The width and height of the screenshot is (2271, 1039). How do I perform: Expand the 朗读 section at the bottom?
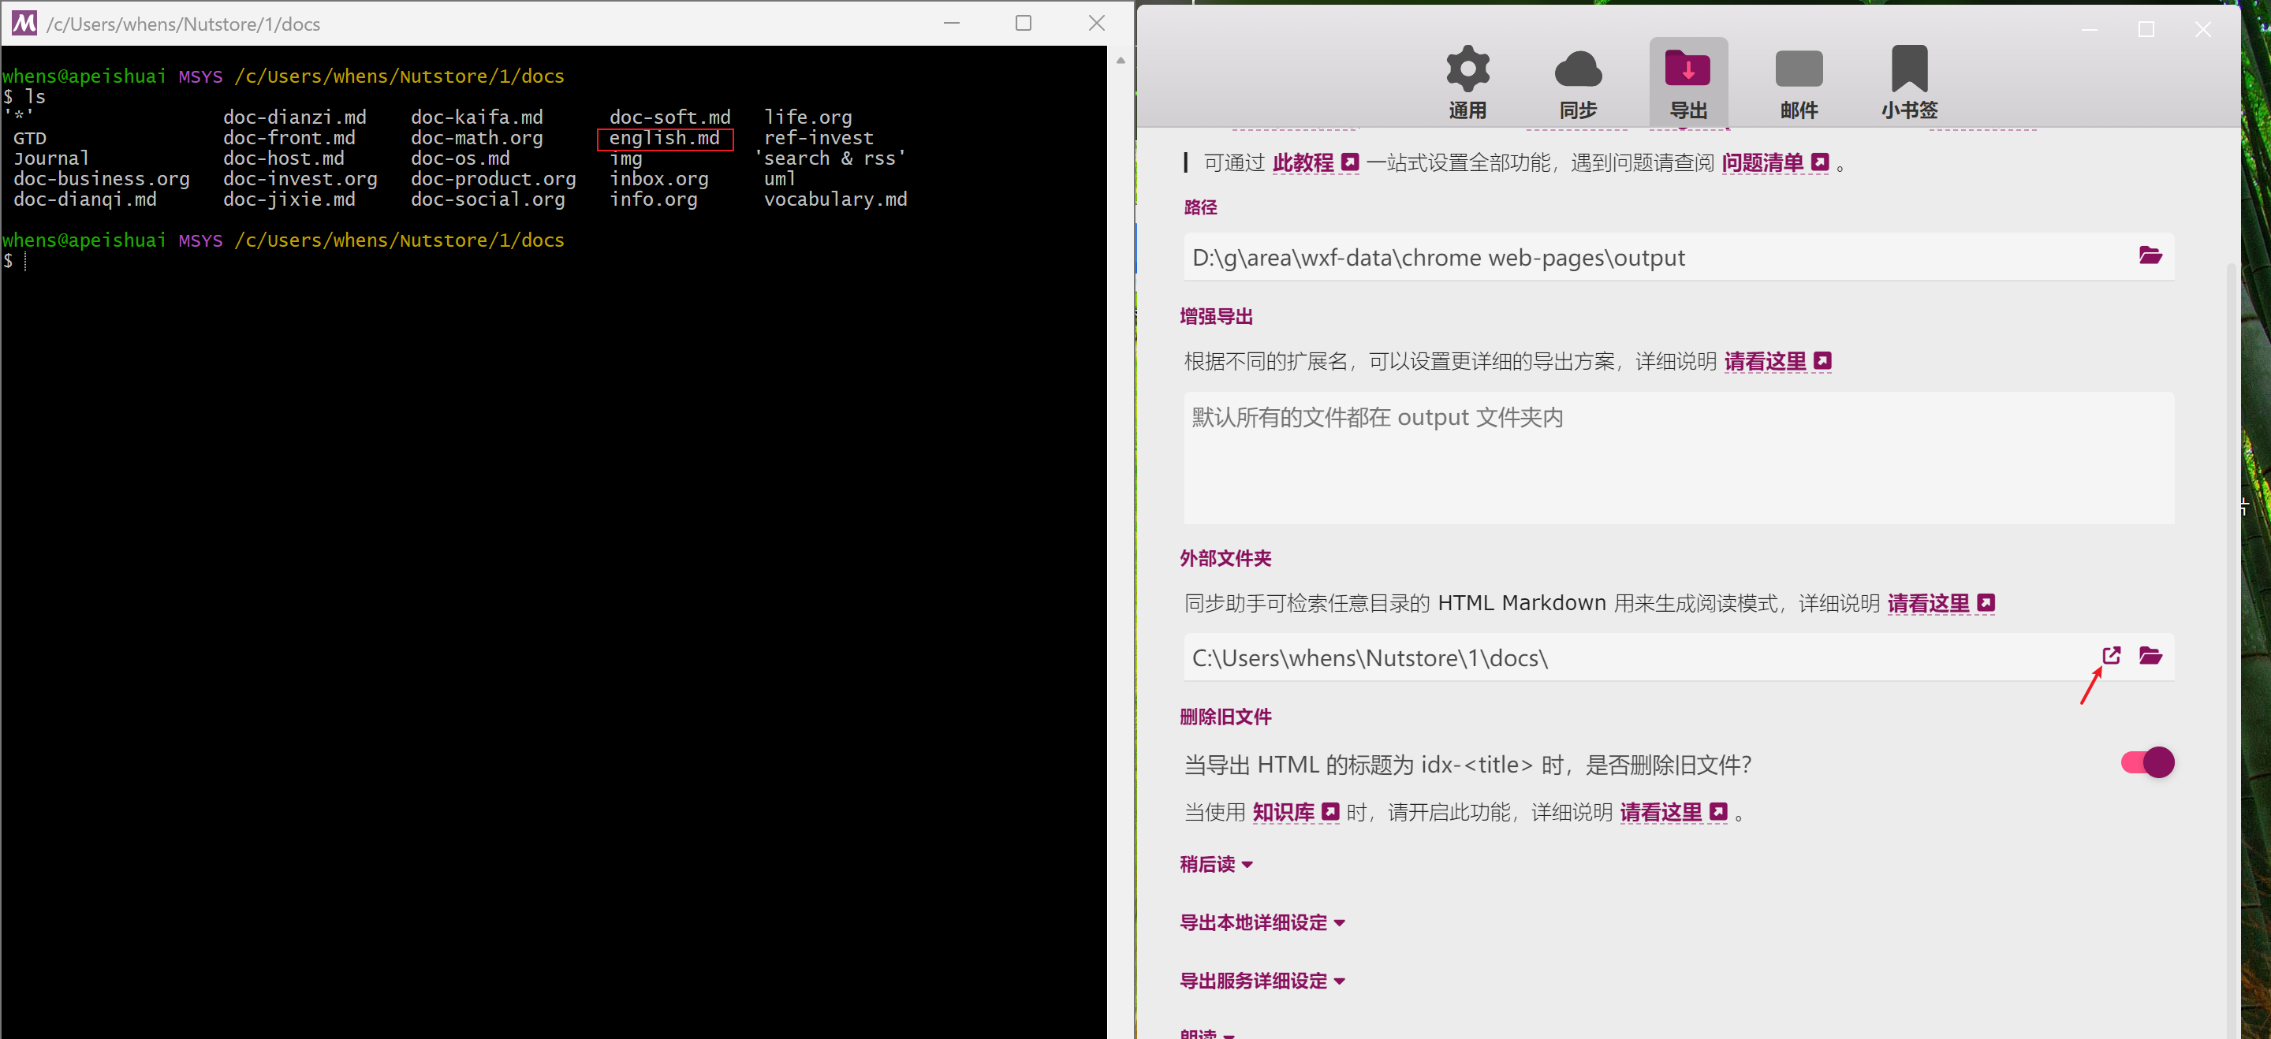point(1207,1033)
